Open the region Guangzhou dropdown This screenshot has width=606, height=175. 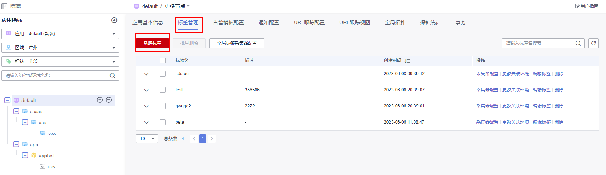coord(60,48)
